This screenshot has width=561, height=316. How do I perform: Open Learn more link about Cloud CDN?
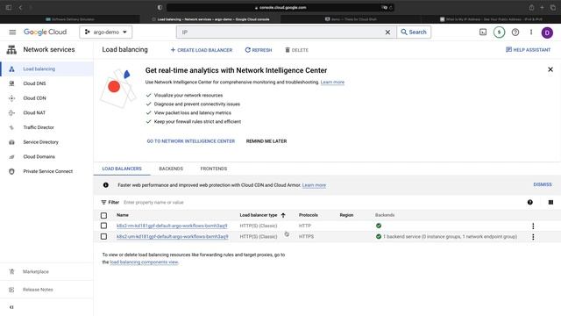click(314, 185)
